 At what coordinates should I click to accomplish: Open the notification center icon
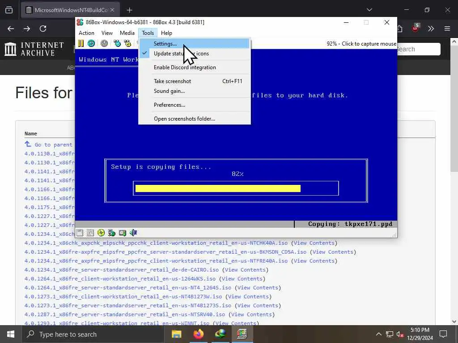(x=443, y=334)
